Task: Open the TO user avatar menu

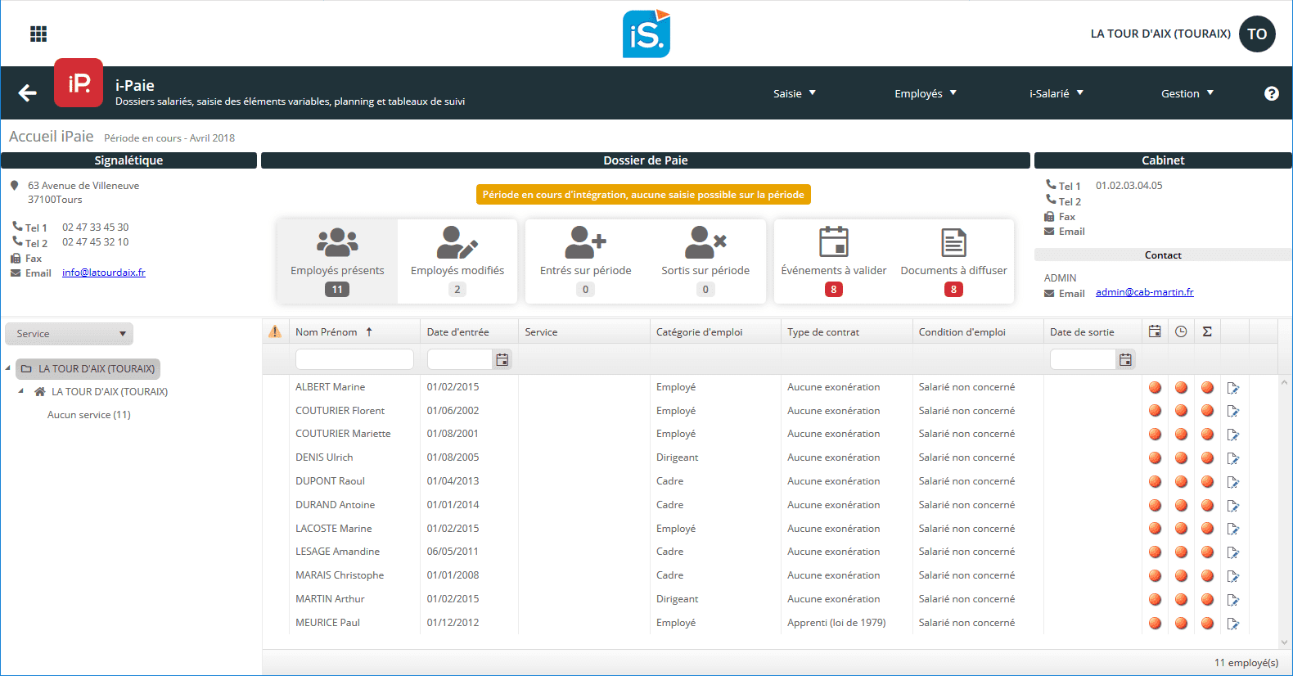Action: click(1257, 34)
